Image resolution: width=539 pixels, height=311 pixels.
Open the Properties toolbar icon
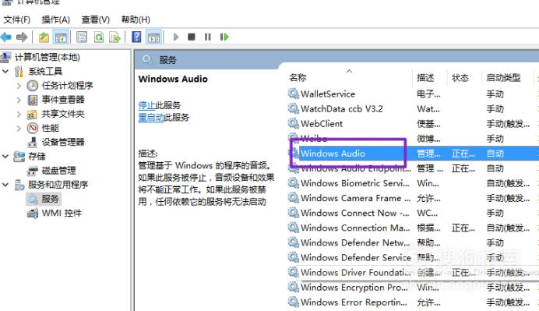82,37
